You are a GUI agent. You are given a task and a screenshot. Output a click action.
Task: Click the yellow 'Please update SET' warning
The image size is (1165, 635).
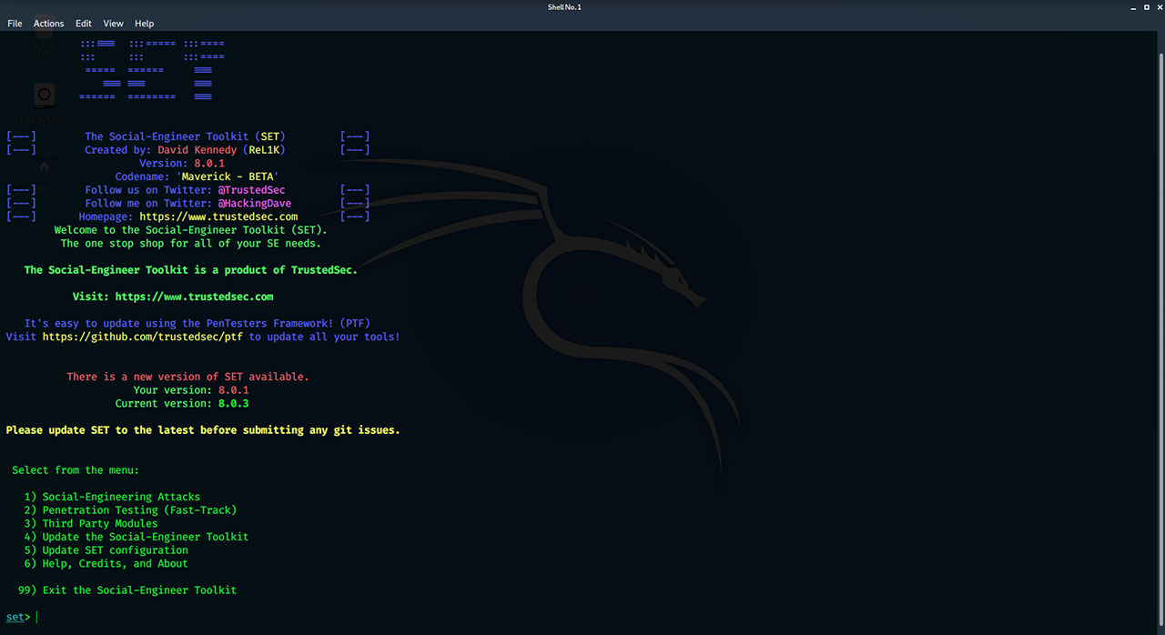click(x=203, y=430)
